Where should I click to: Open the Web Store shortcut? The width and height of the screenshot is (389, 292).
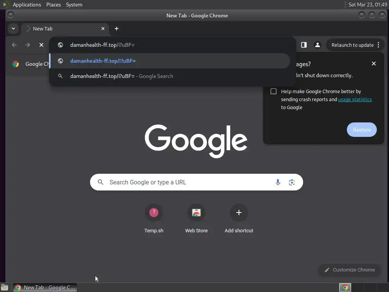(x=196, y=219)
